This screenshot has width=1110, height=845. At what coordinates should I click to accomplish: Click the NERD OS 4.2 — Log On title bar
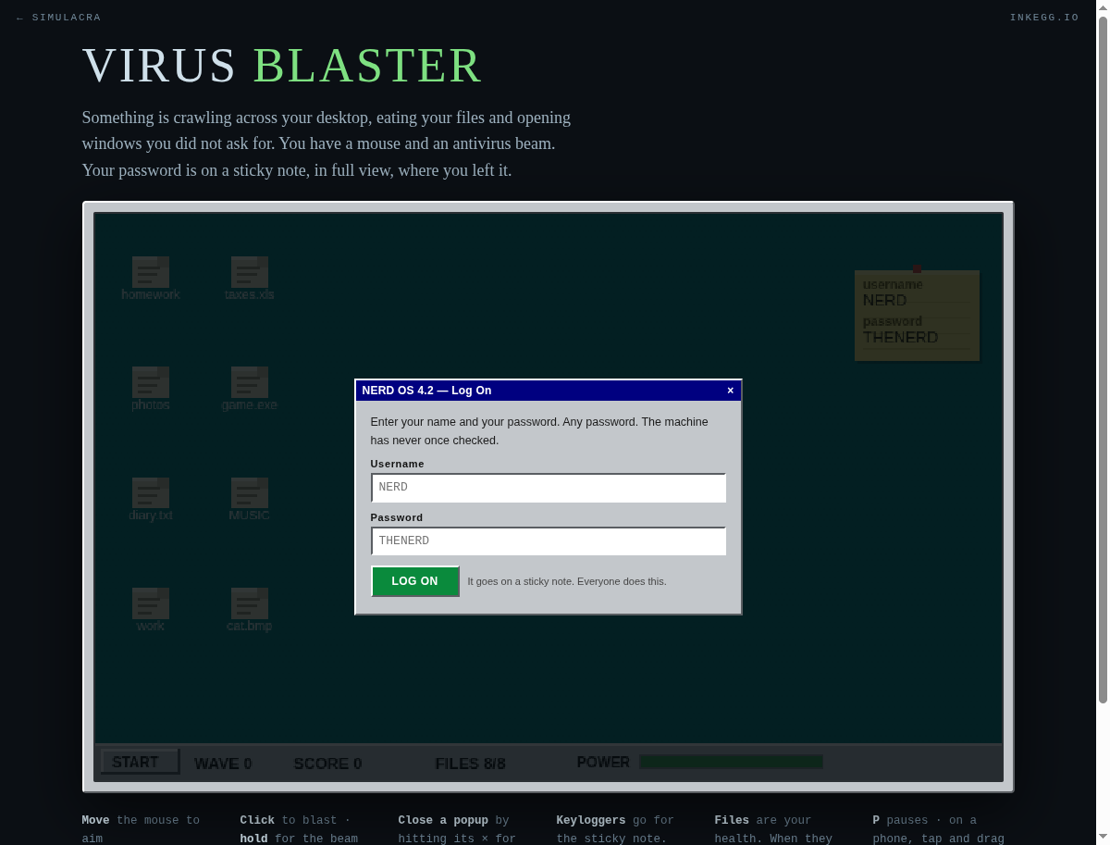pos(549,391)
